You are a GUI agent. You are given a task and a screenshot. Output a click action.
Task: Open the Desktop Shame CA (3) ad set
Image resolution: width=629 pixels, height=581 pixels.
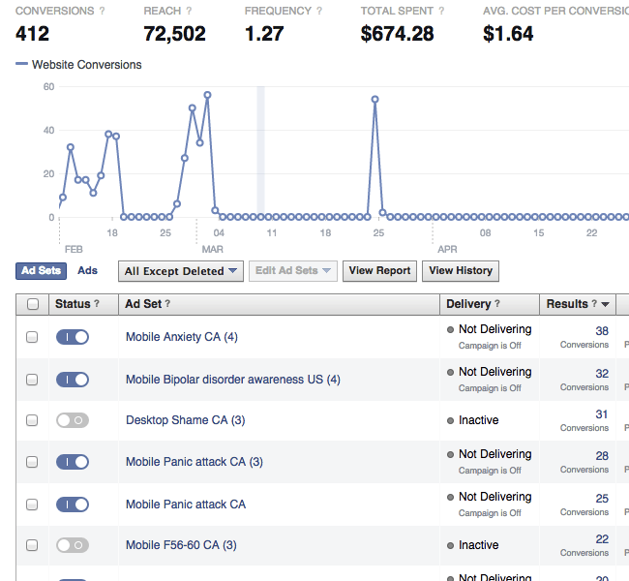[x=186, y=420]
